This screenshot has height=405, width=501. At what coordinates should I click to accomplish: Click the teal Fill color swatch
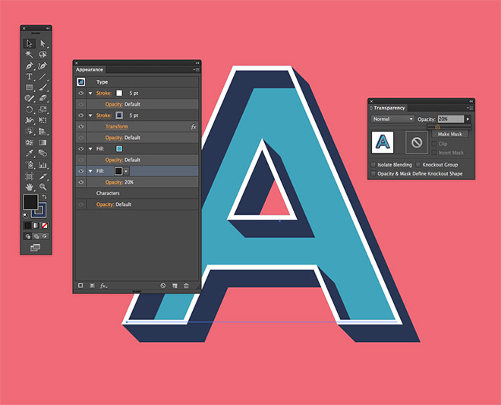click(x=119, y=149)
